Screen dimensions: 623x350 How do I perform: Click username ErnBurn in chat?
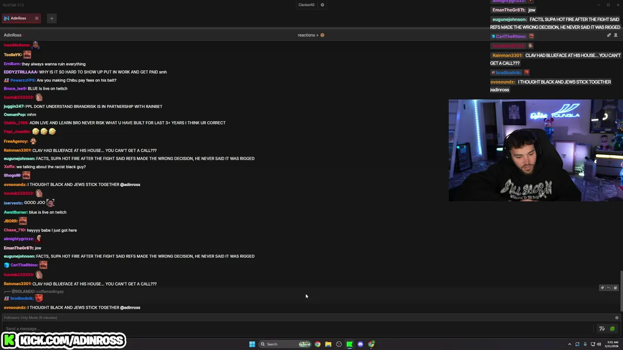12,64
